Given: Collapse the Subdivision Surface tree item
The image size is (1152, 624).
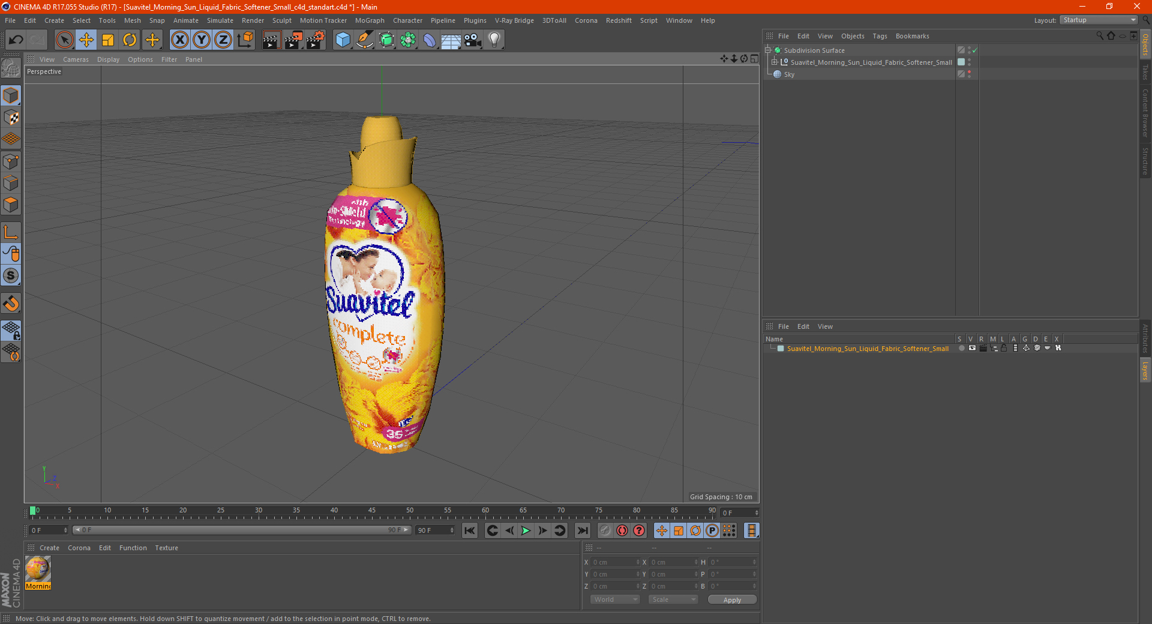Looking at the screenshot, I should pos(768,50).
